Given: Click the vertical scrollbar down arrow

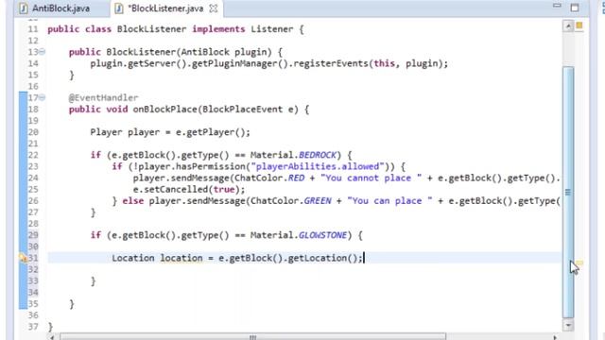Looking at the screenshot, I should click(568, 325).
